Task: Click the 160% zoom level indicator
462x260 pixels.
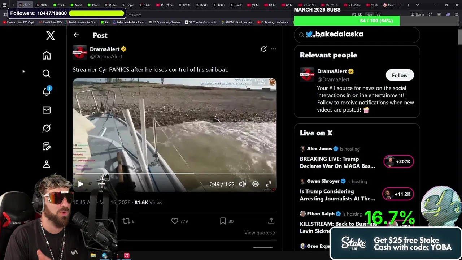Action: coord(369,14)
